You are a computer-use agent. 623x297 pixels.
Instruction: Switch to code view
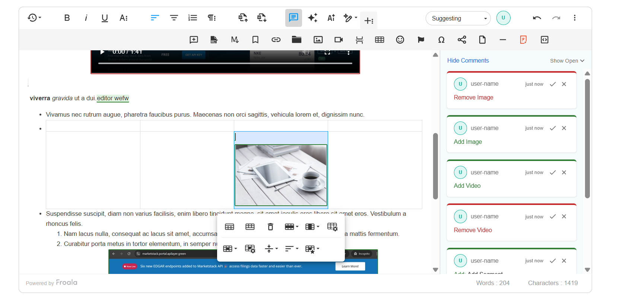pyautogui.click(x=544, y=40)
